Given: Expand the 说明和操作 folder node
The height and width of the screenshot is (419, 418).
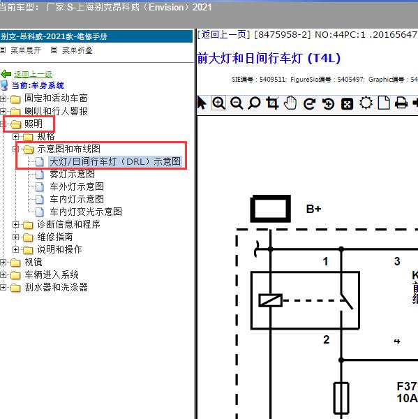Looking at the screenshot, I should (x=15, y=249).
